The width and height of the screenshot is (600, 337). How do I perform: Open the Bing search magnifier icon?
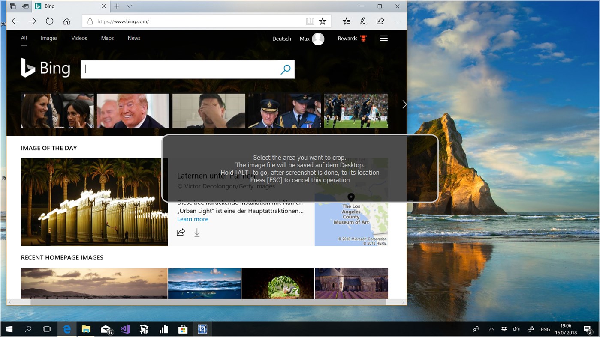click(x=286, y=69)
